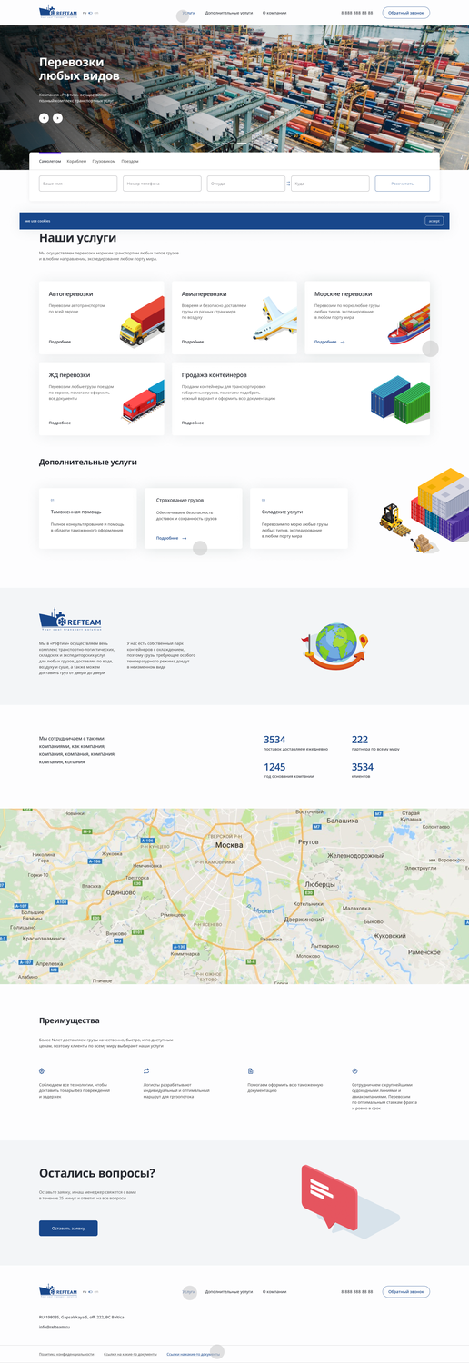Screen dimensions: 469x1363
Task: Go to О компании in the header
Action: click(x=274, y=14)
